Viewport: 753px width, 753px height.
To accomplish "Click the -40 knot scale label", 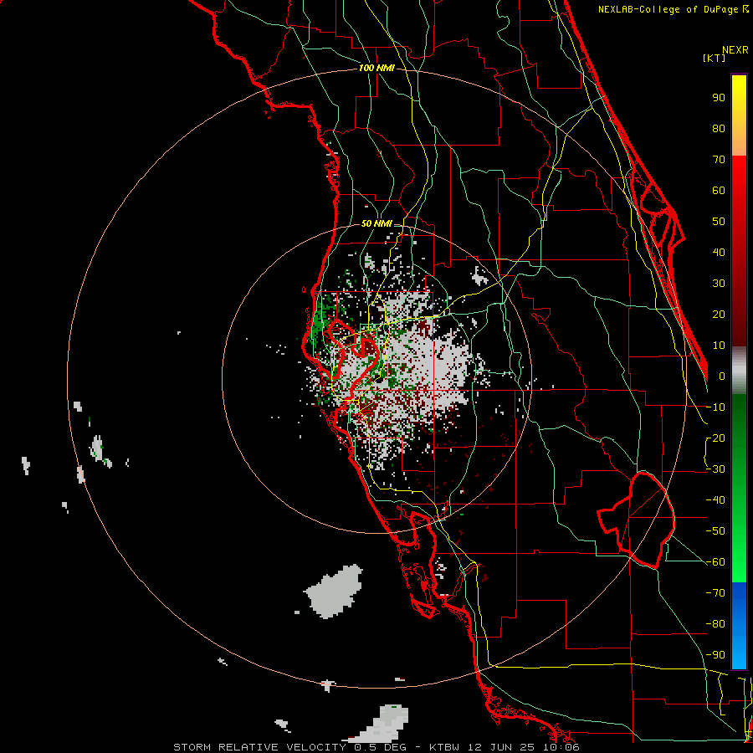I will (715, 500).
